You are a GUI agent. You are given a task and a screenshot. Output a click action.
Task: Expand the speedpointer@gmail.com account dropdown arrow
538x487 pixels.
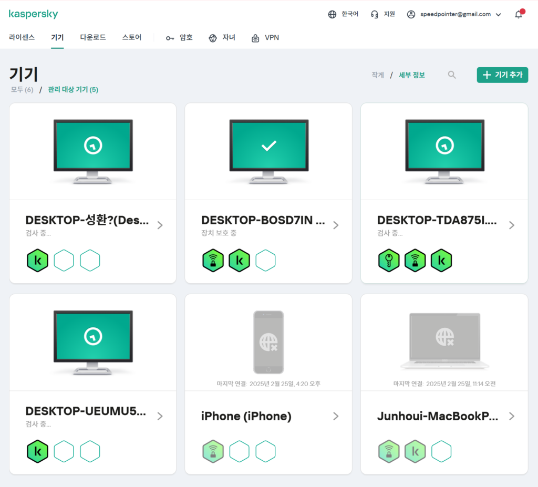click(x=499, y=14)
